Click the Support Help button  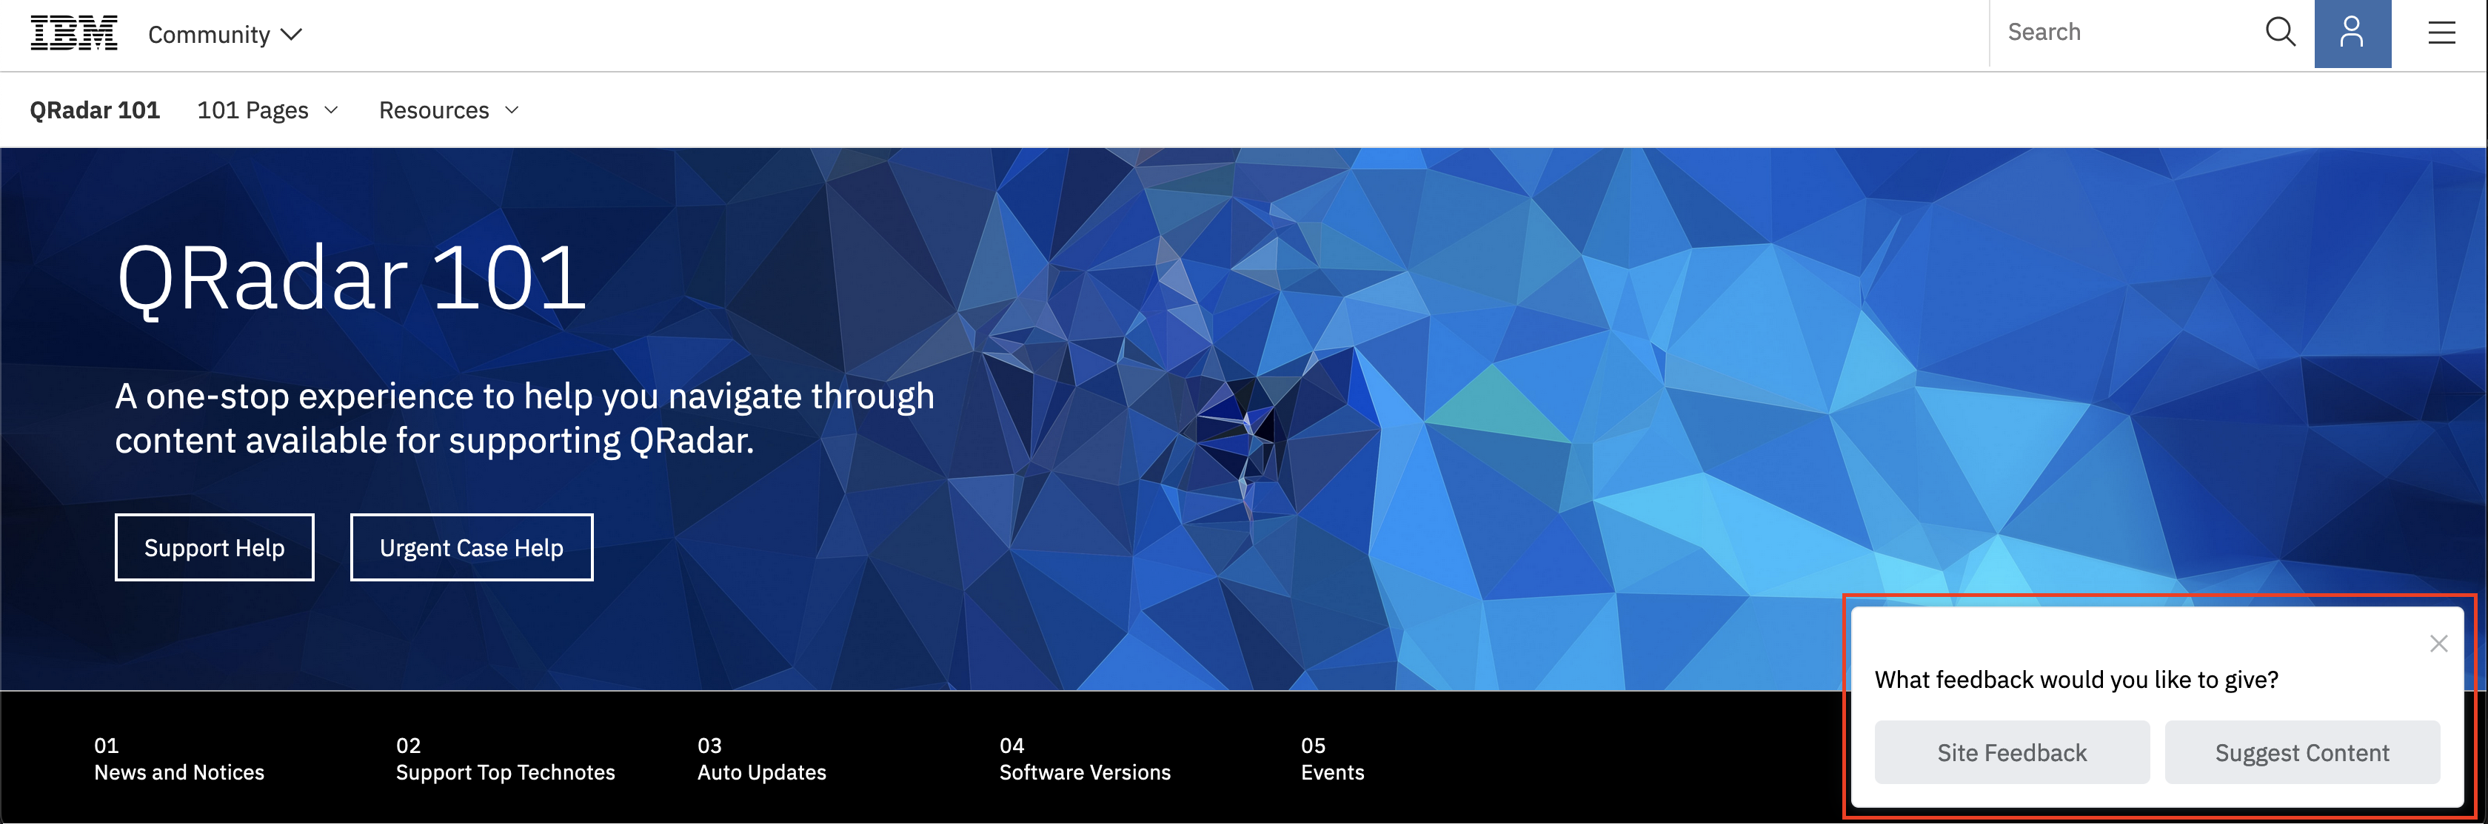point(215,547)
